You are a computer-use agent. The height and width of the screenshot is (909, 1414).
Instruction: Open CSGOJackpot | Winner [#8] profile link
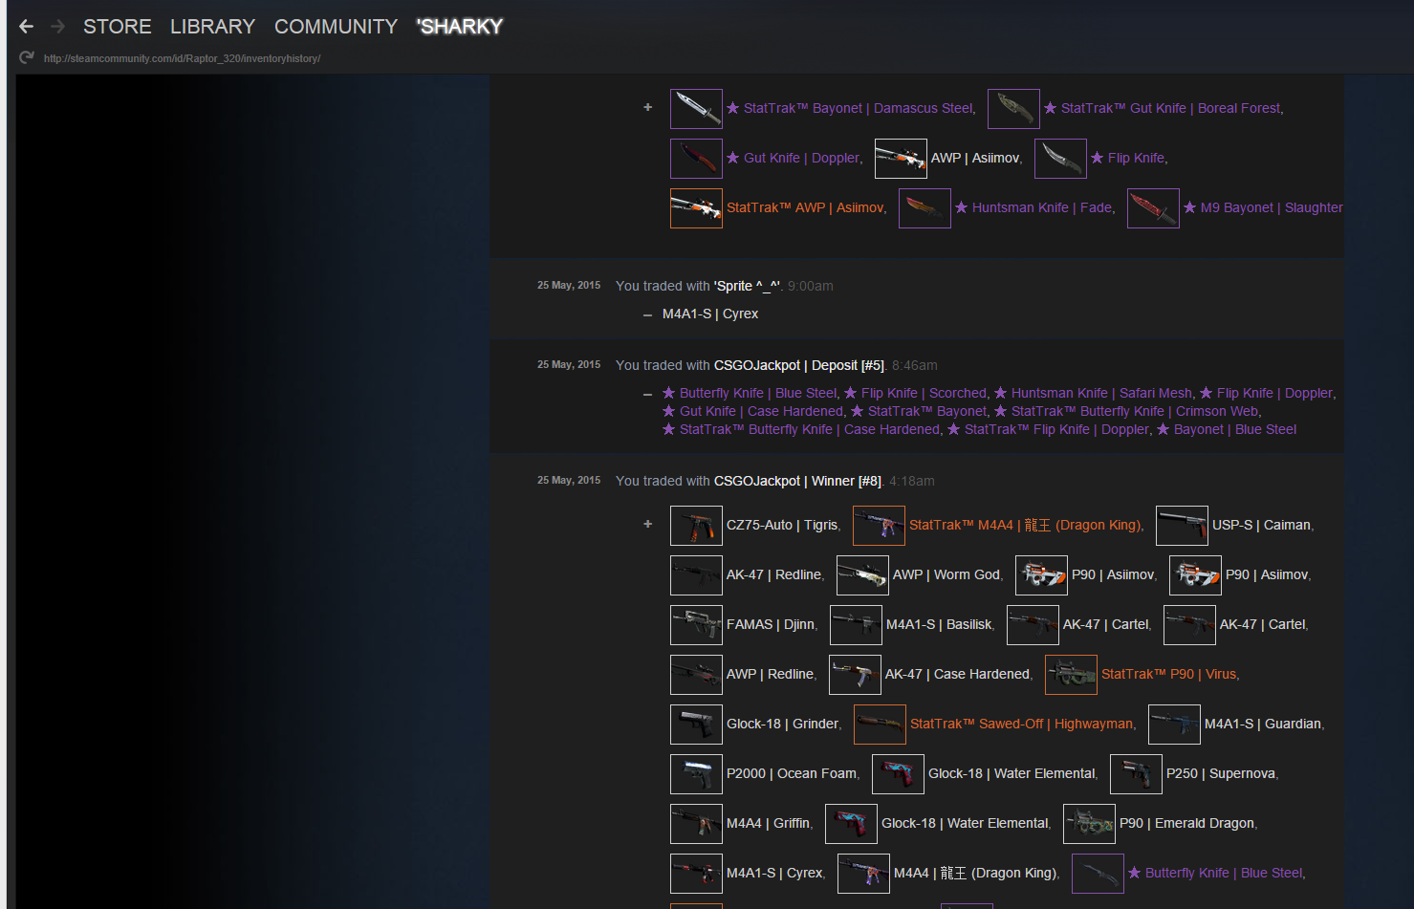[x=797, y=481]
